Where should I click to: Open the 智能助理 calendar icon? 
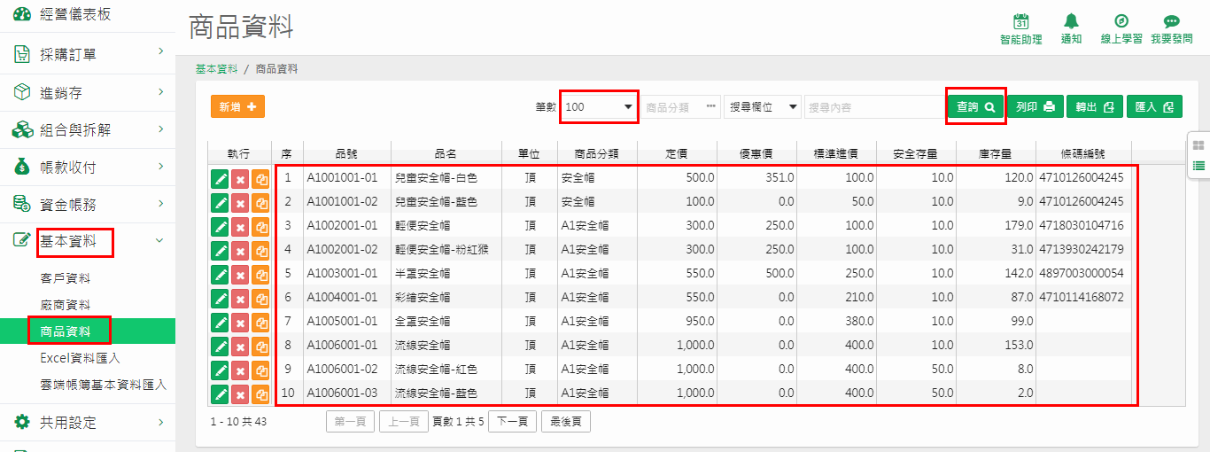(1020, 22)
